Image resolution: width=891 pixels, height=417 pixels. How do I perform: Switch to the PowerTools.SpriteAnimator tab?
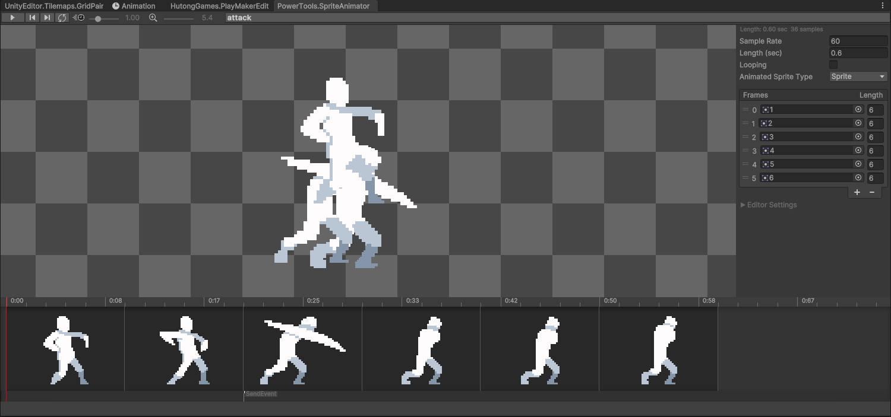pos(324,6)
